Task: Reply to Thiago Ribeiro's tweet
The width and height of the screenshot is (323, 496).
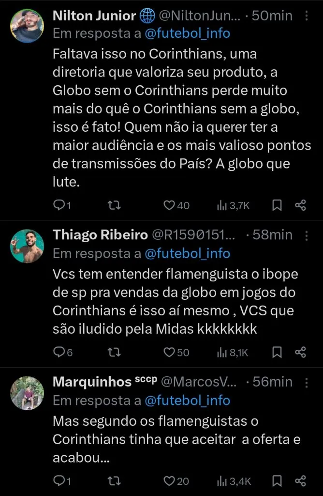Action: pos(59,352)
